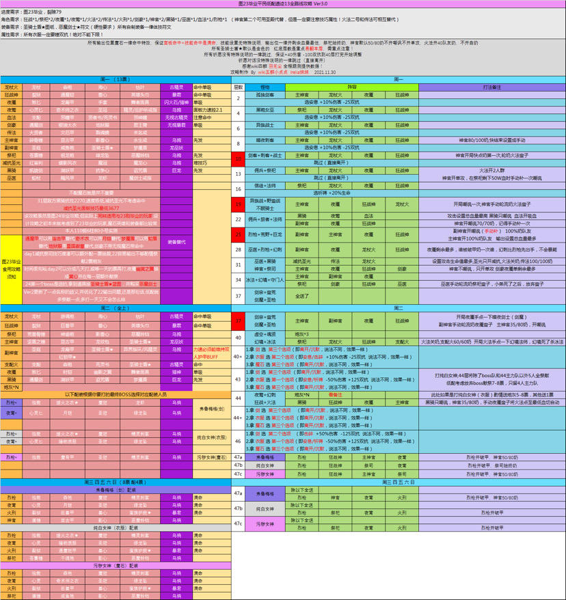Click the yellow 纯白女神(衣服) cell in 周二
The height and width of the screenshot is (600, 566).
[x=212, y=437]
